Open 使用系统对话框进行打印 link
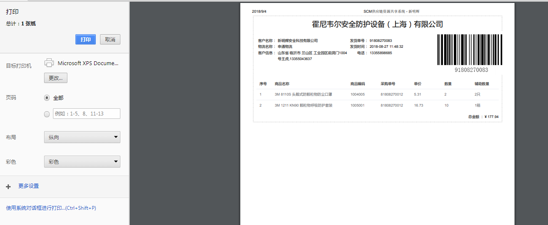The height and width of the screenshot is (225, 548). [x=51, y=208]
